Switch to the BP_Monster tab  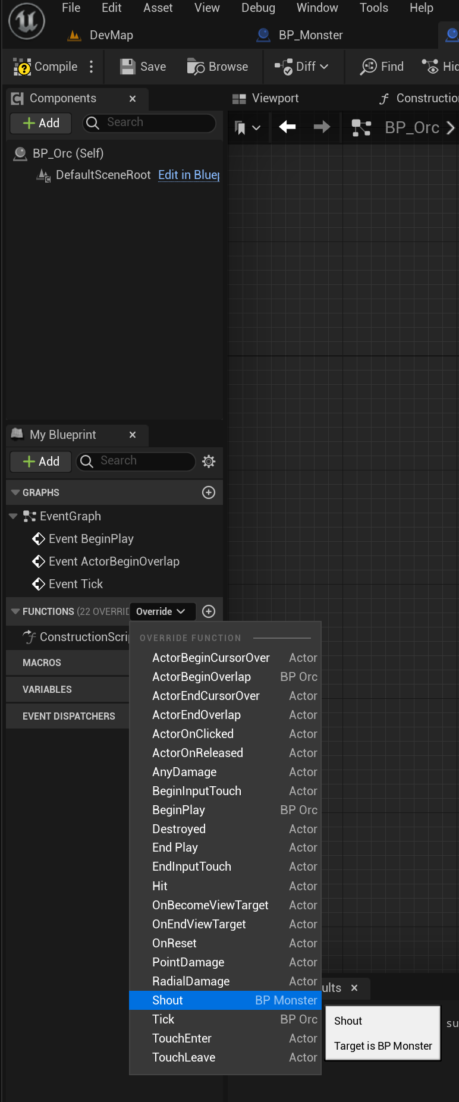point(300,35)
